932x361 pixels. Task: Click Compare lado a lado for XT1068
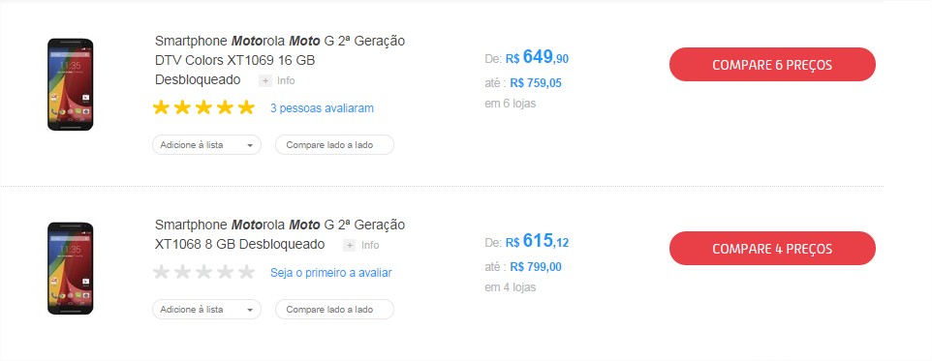tap(334, 310)
